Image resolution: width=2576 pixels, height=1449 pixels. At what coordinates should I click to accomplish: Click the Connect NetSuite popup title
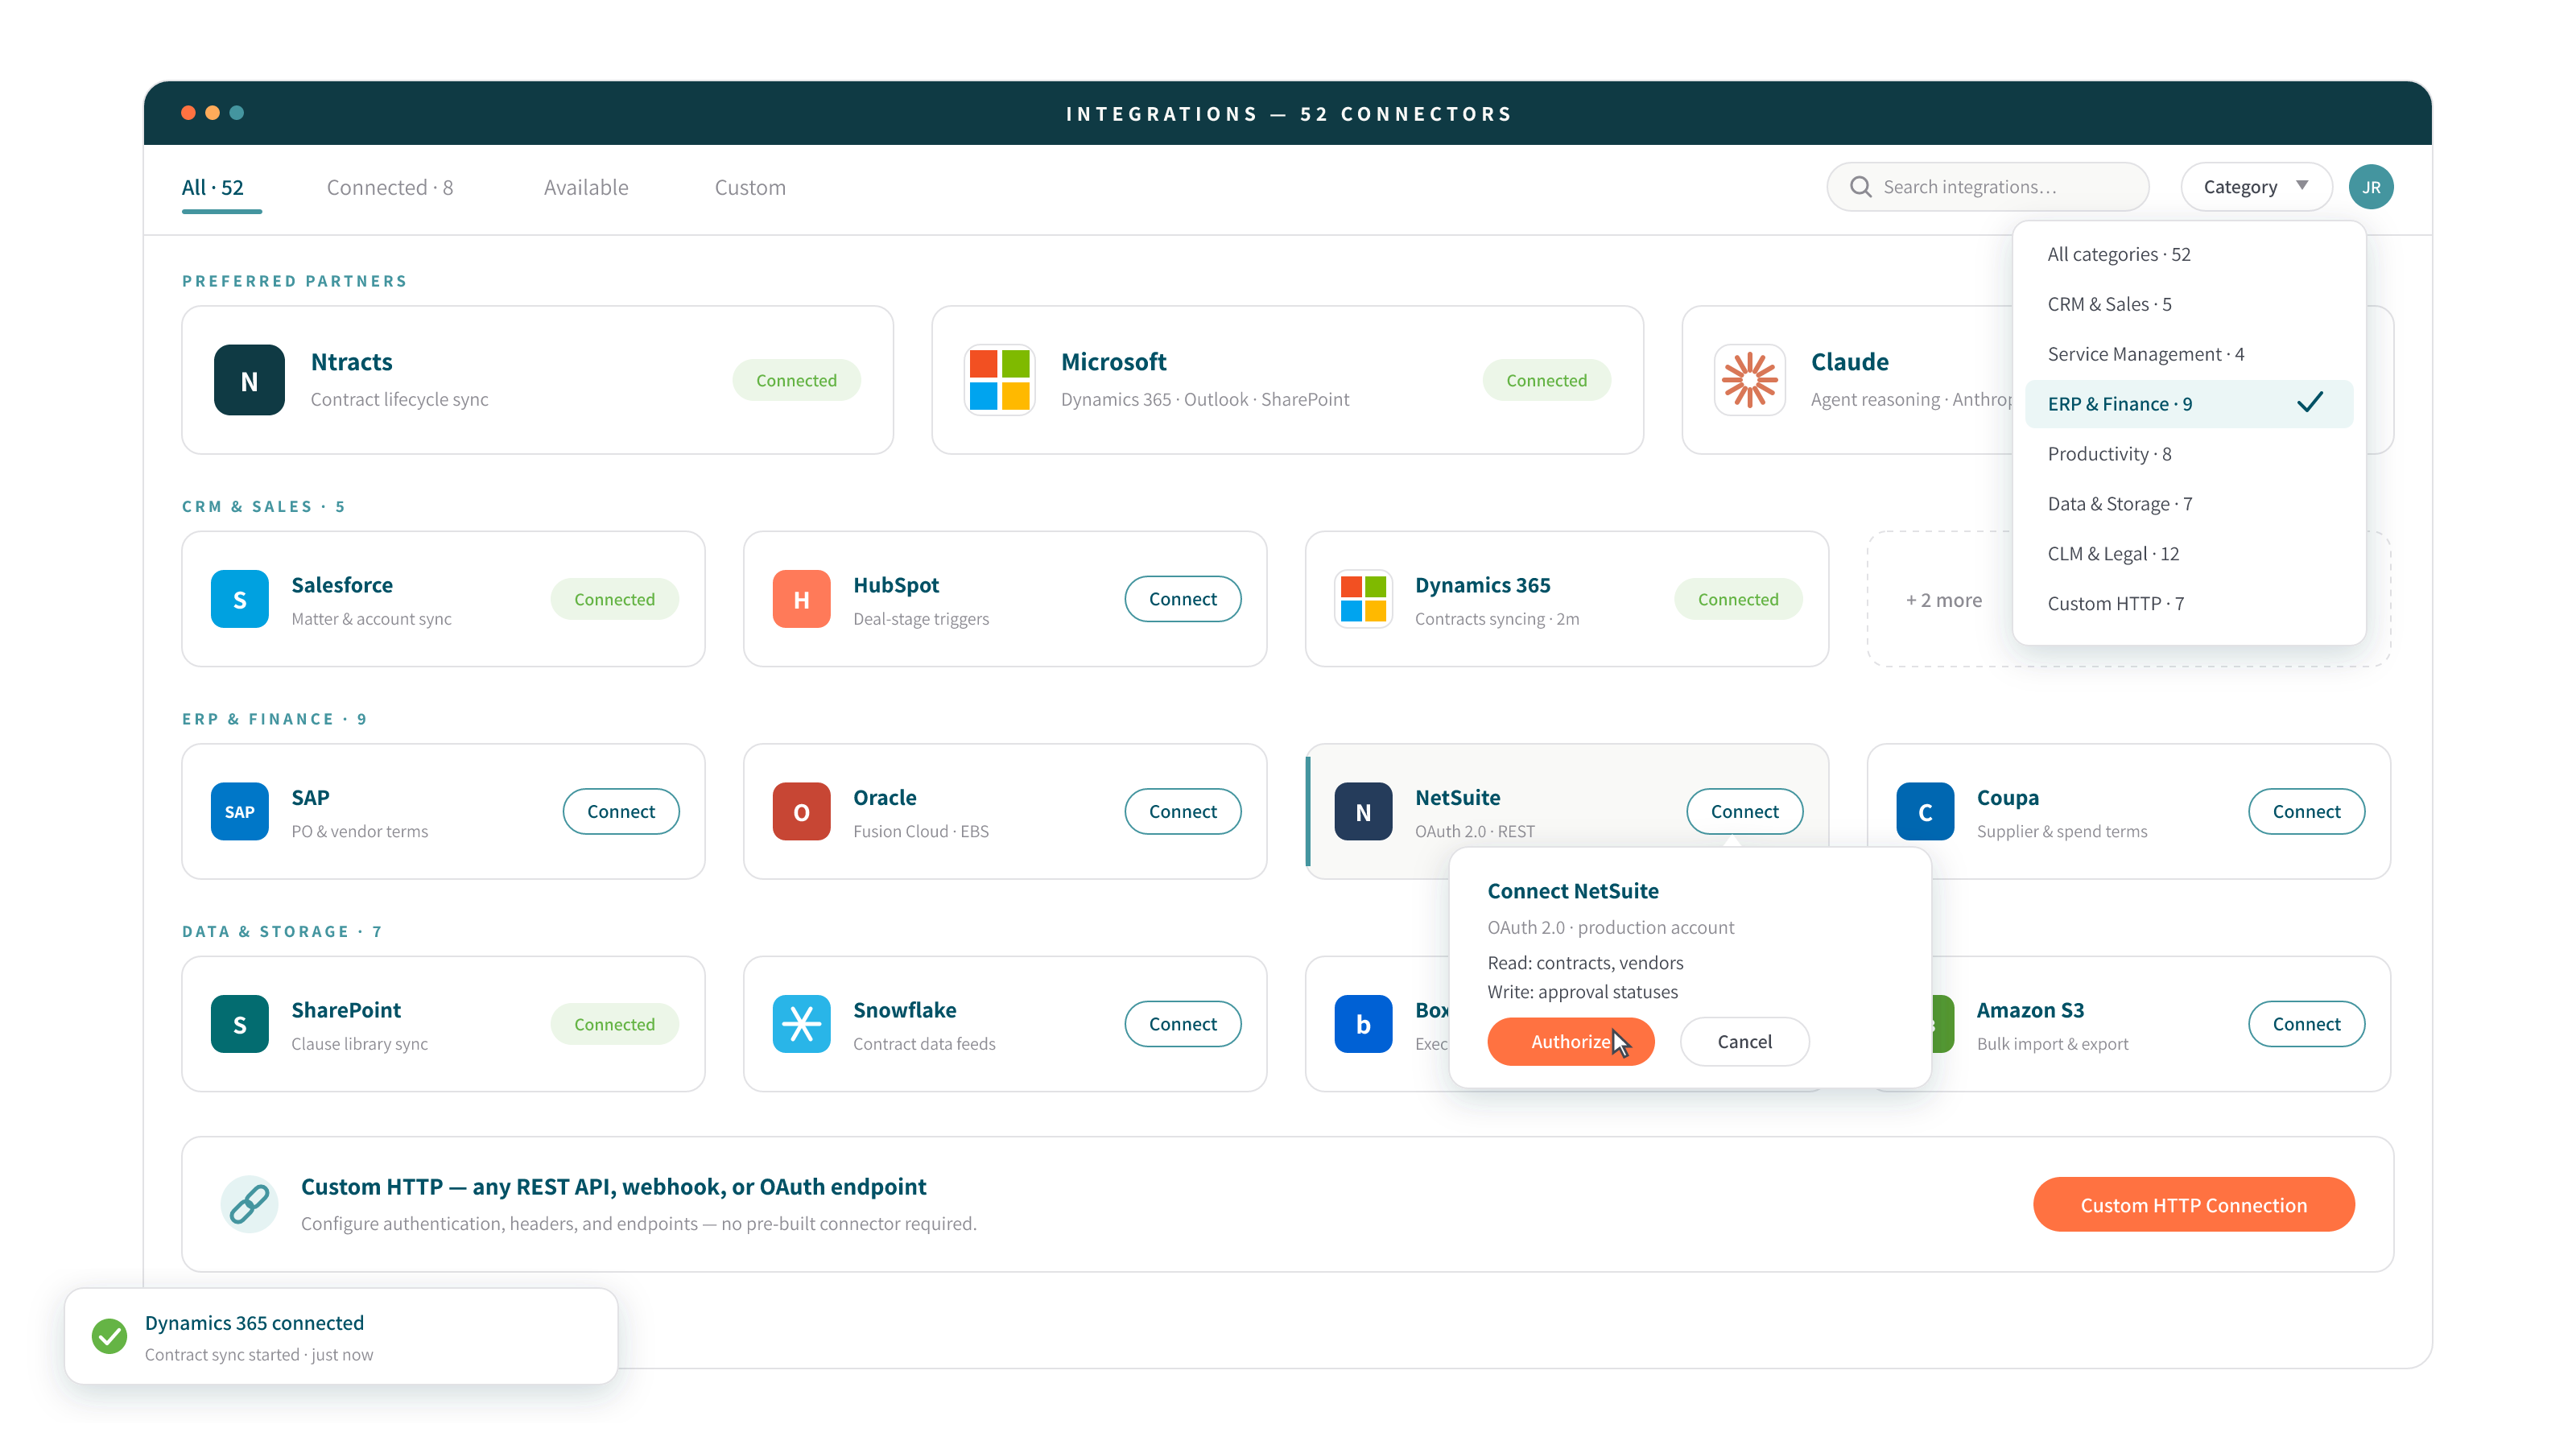(x=1572, y=890)
